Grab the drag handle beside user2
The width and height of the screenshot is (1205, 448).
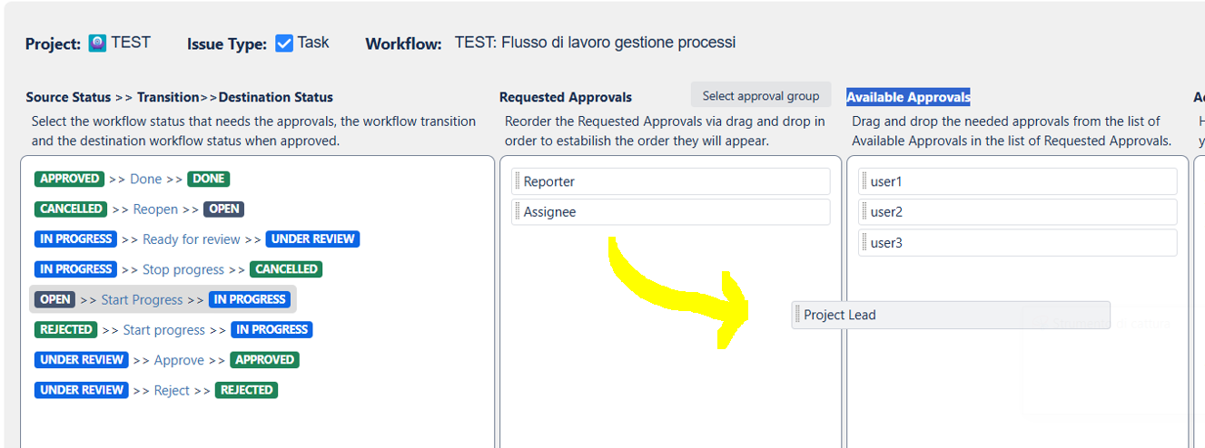864,212
